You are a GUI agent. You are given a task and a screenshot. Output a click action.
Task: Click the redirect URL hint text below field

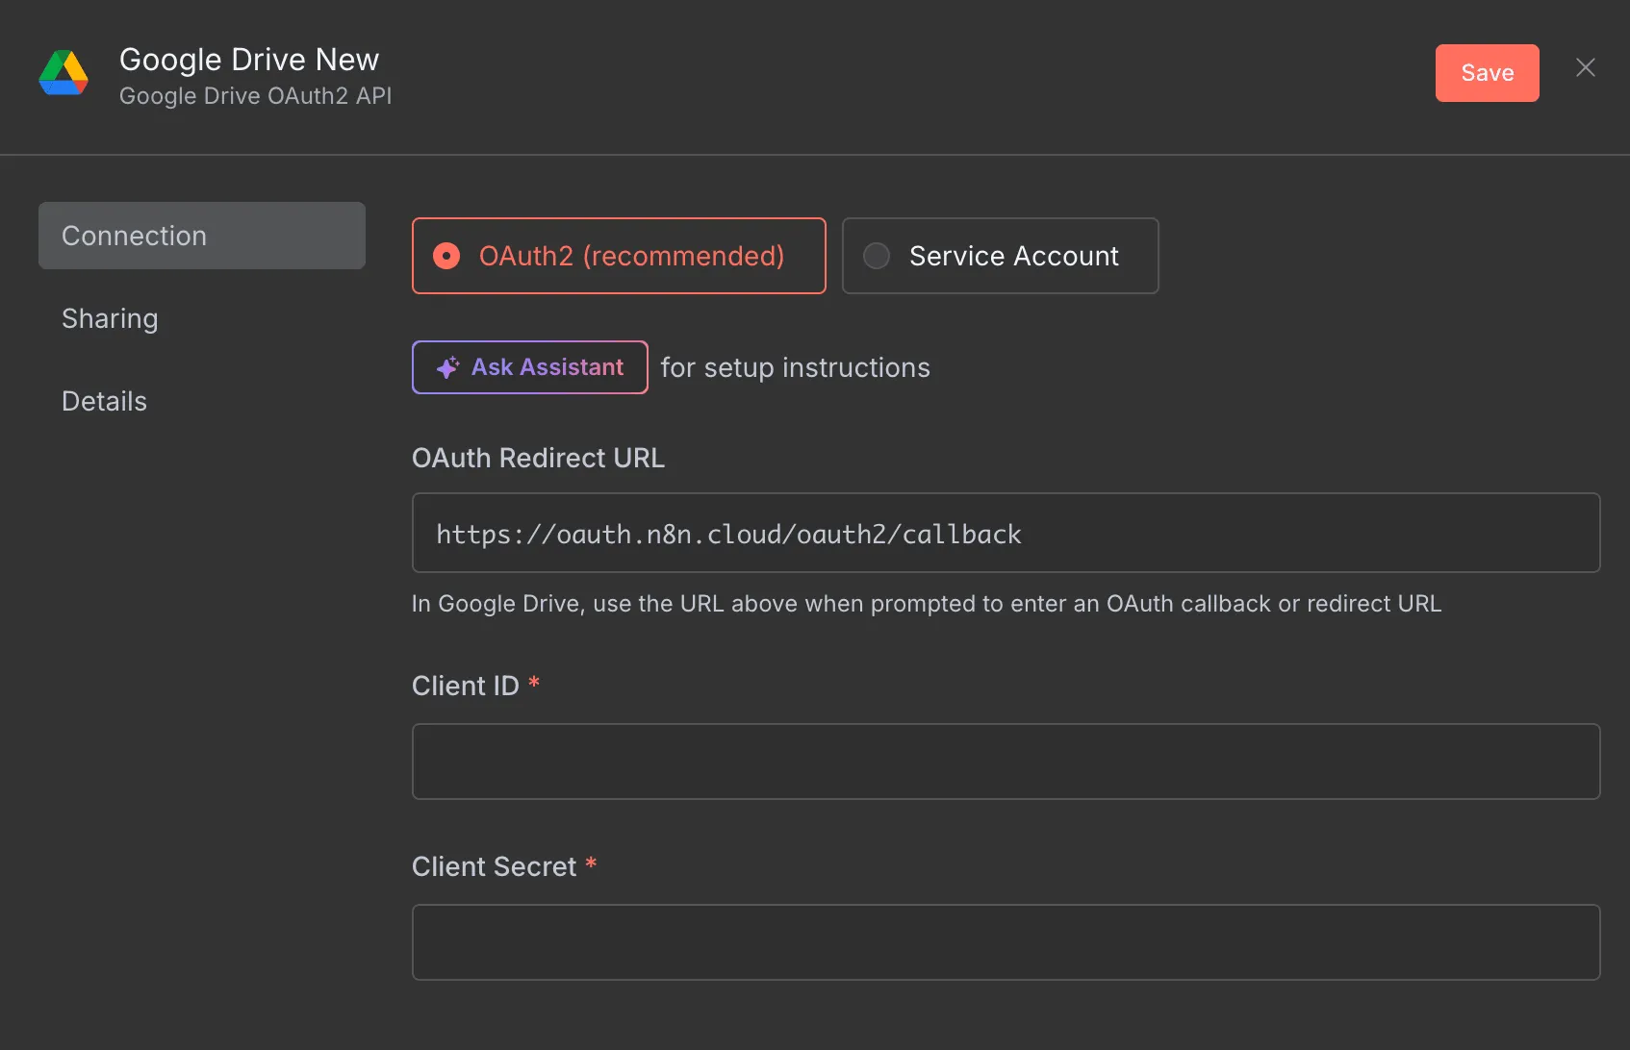pos(926,604)
